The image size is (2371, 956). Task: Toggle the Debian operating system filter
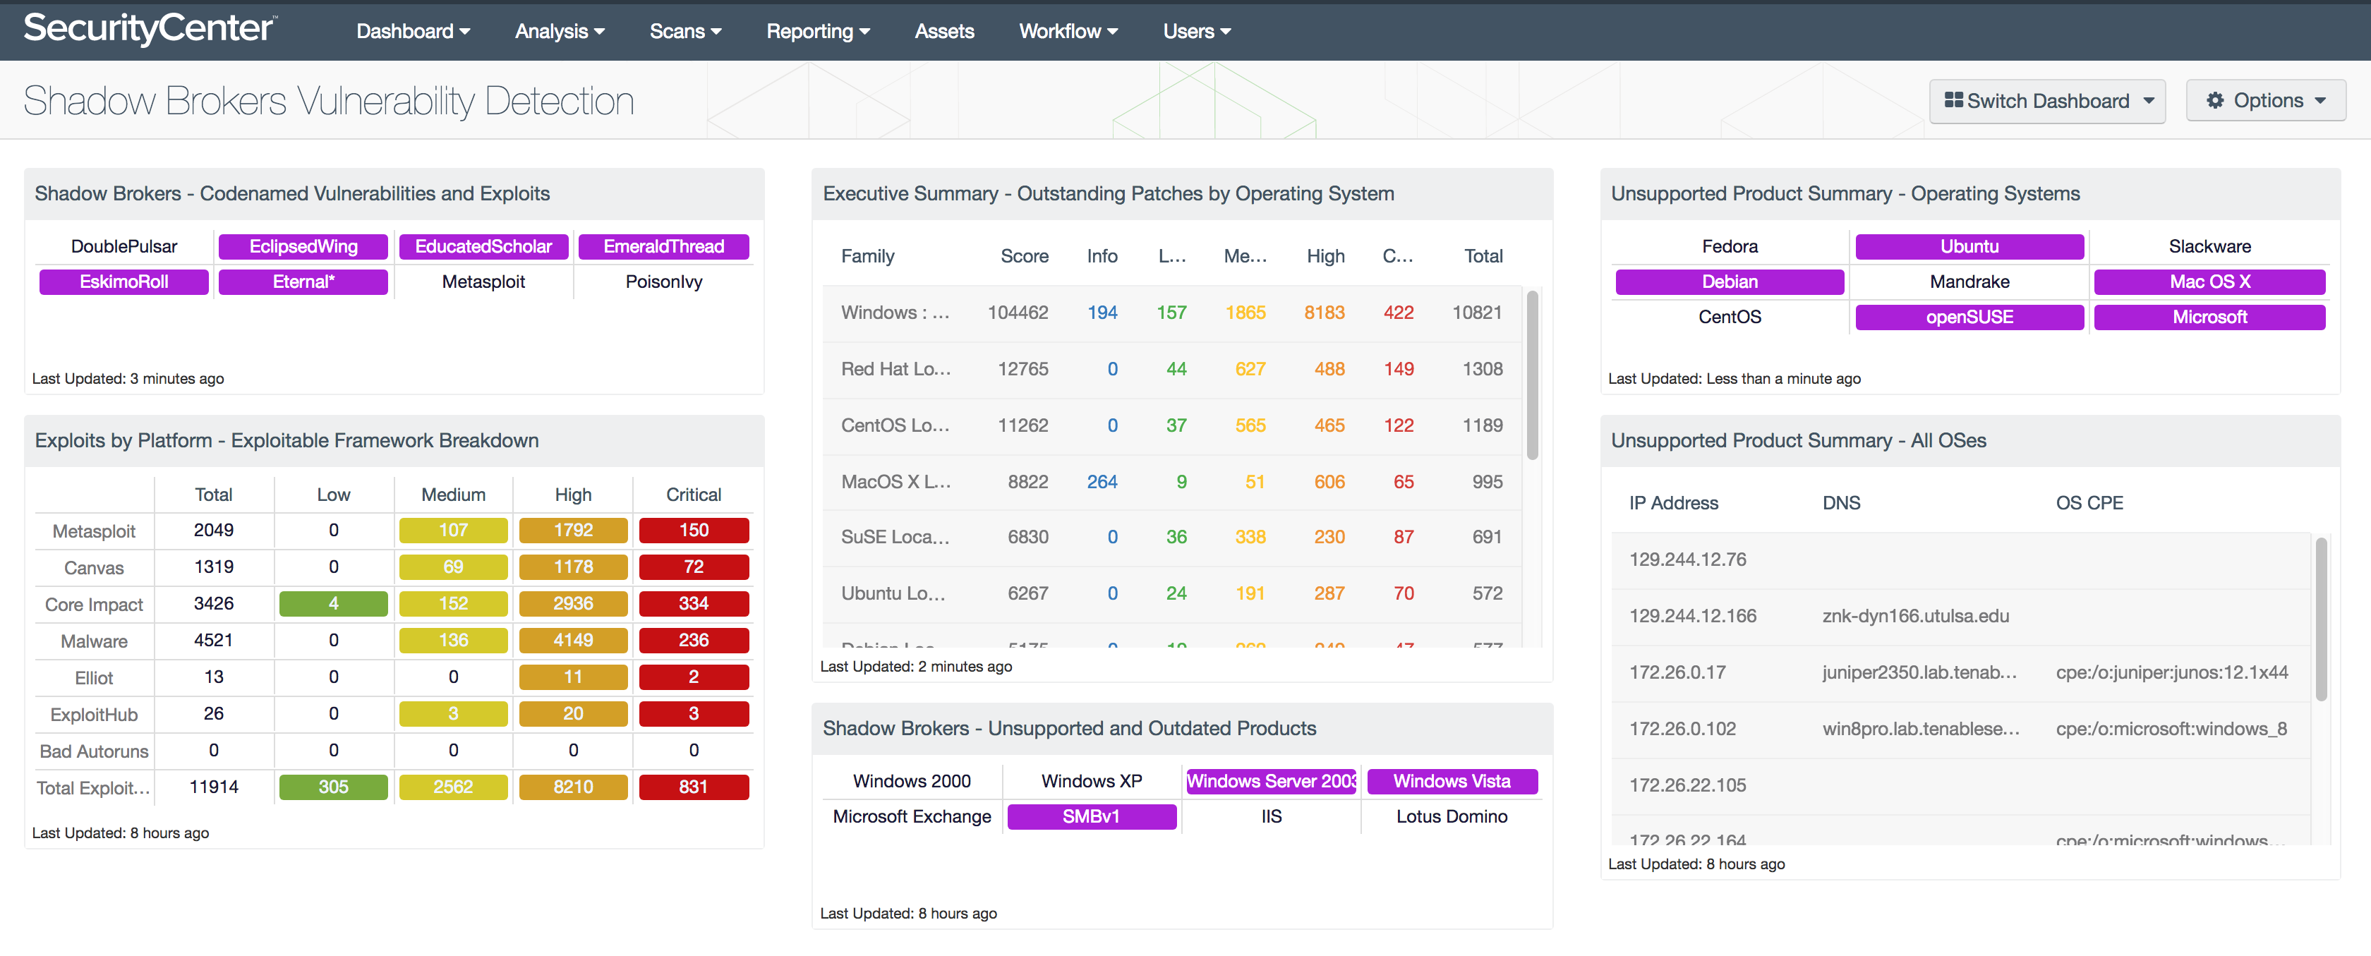pyautogui.click(x=1728, y=280)
